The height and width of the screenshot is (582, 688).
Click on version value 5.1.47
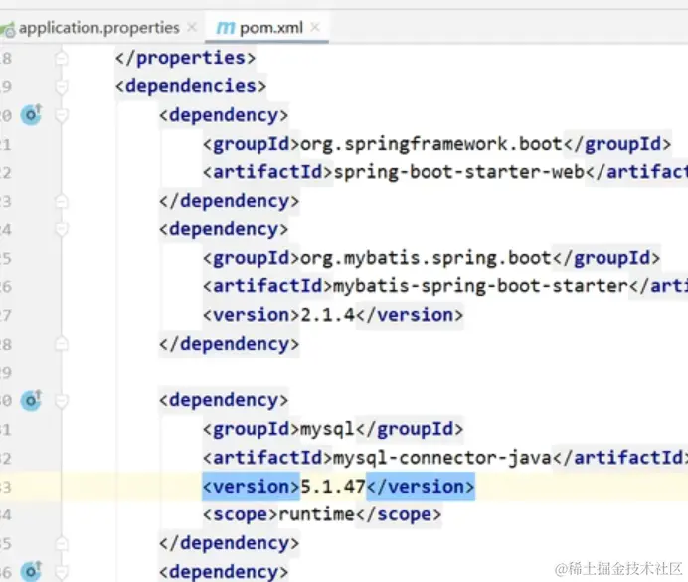(x=333, y=487)
